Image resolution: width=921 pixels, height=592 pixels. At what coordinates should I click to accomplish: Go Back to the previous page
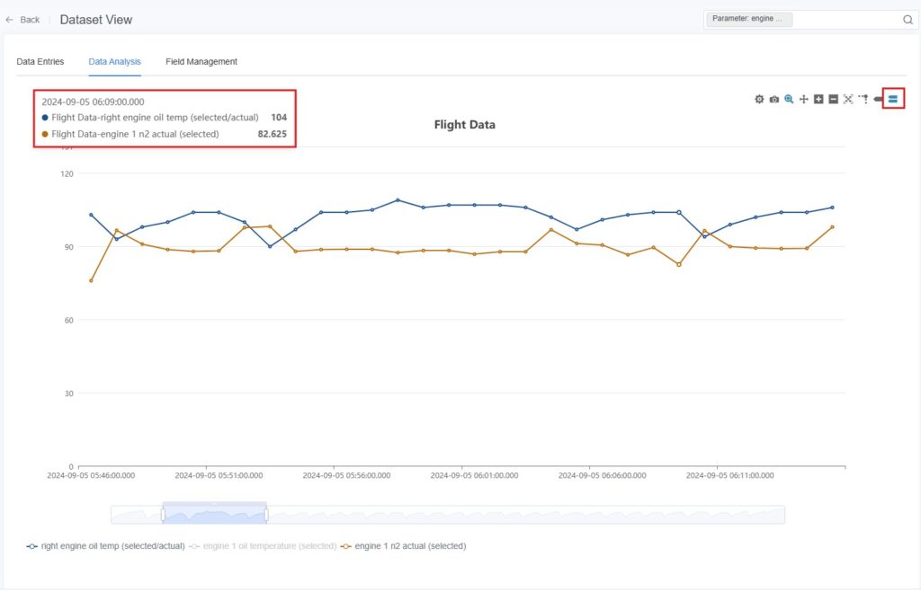pyautogui.click(x=22, y=20)
